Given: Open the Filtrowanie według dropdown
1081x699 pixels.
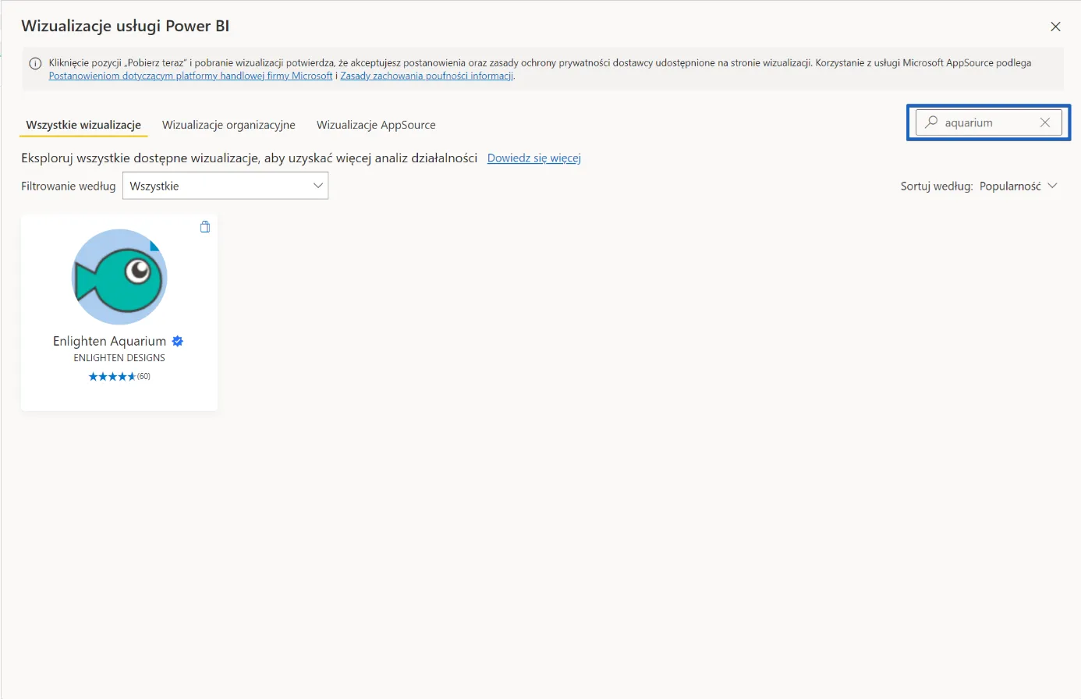Looking at the screenshot, I should coord(225,186).
